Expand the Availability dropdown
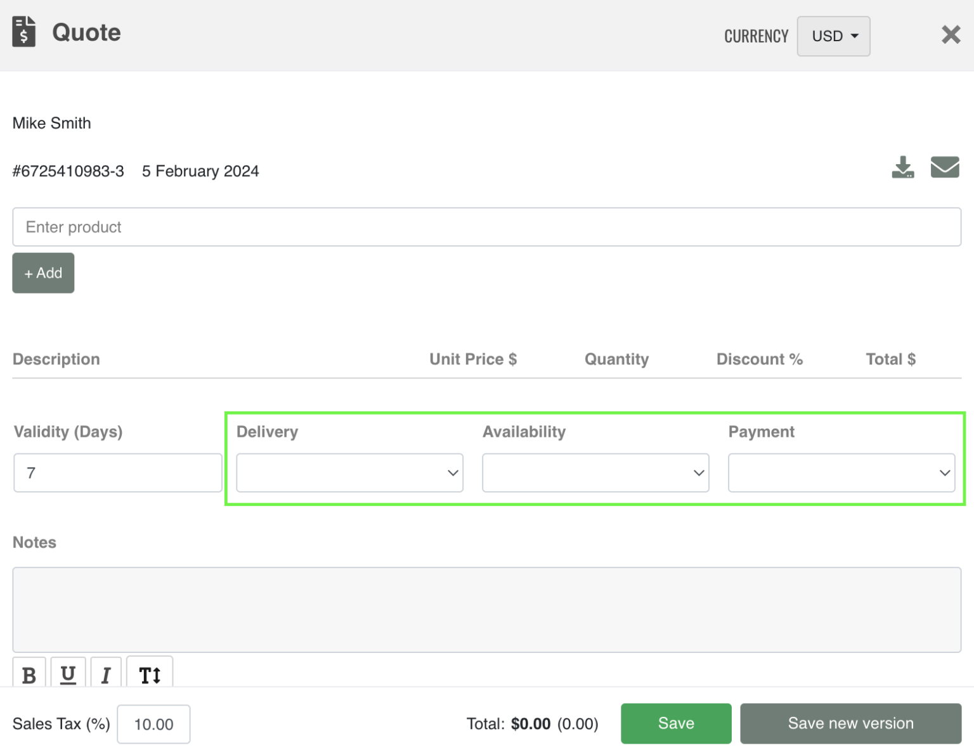This screenshot has width=974, height=755. pyautogui.click(x=595, y=473)
